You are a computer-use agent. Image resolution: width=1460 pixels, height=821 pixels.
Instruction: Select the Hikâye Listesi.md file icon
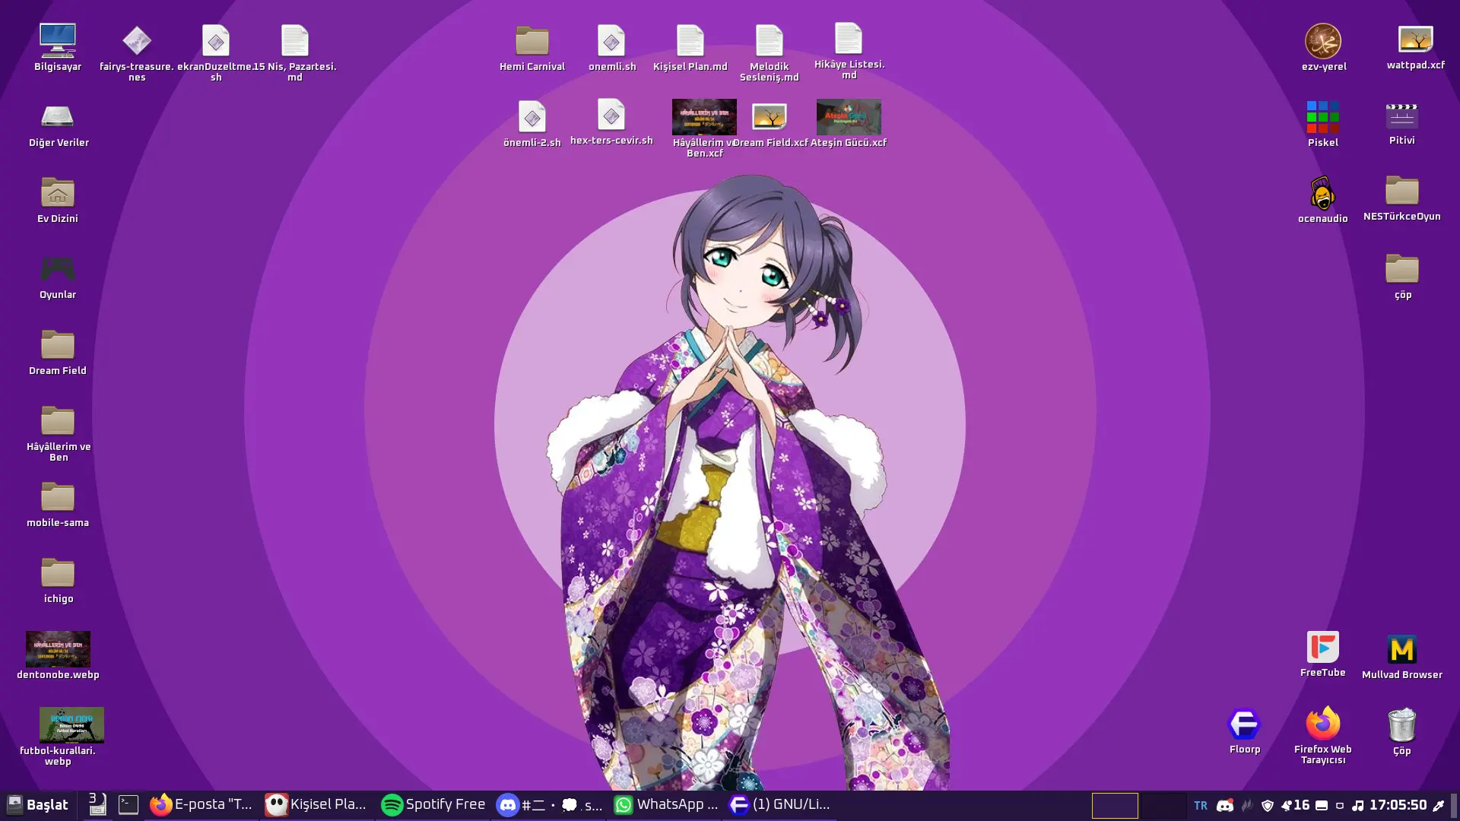coord(849,39)
